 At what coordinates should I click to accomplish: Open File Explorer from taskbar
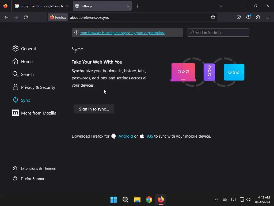137,200
